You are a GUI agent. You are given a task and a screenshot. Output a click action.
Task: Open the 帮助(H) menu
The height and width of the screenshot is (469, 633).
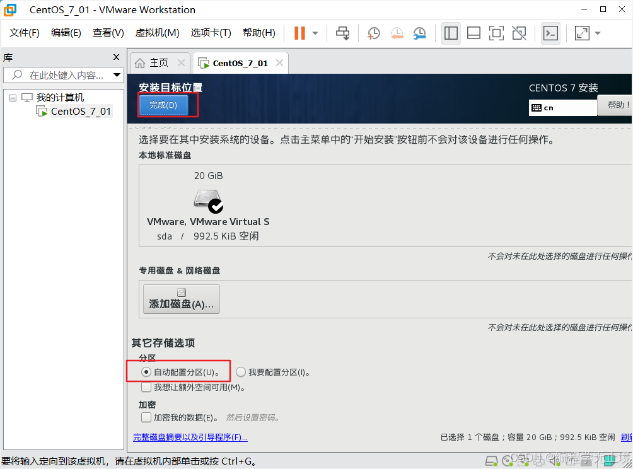[x=258, y=33]
